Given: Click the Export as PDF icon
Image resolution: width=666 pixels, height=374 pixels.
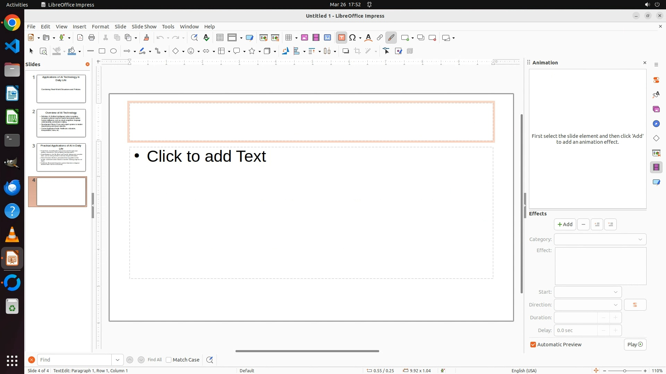Looking at the screenshot, I should [x=80, y=38].
